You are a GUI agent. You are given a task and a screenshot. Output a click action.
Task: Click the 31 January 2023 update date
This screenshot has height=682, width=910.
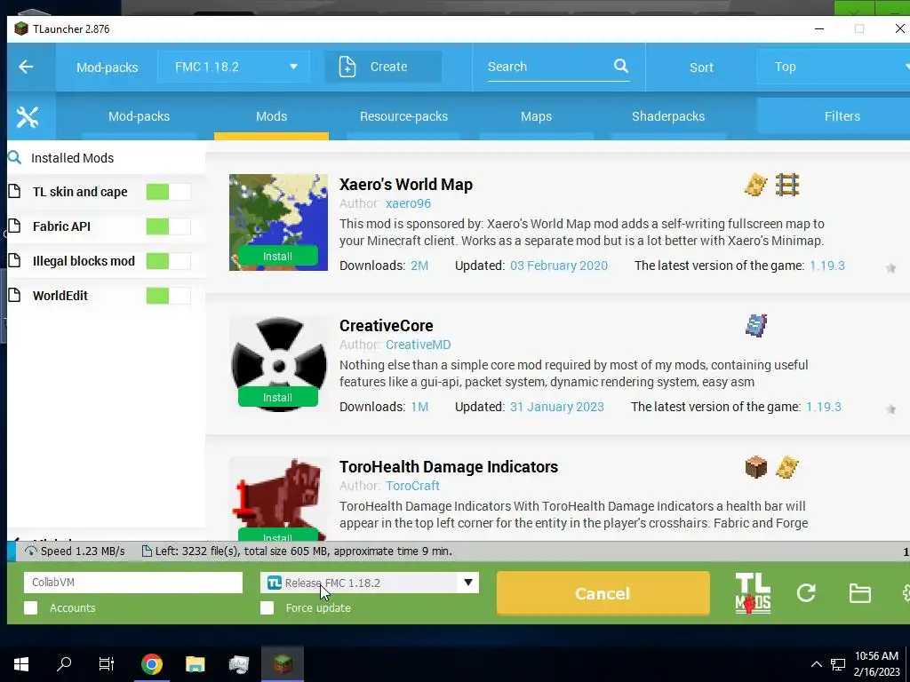[x=556, y=407]
